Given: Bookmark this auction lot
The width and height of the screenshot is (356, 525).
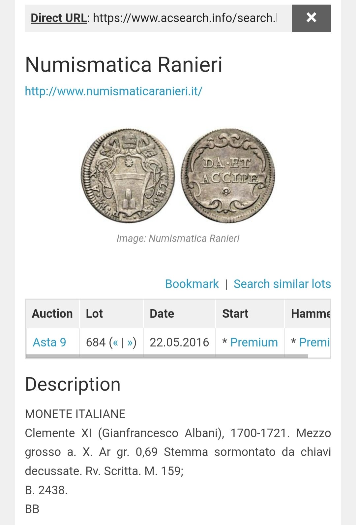Looking at the screenshot, I should (192, 284).
